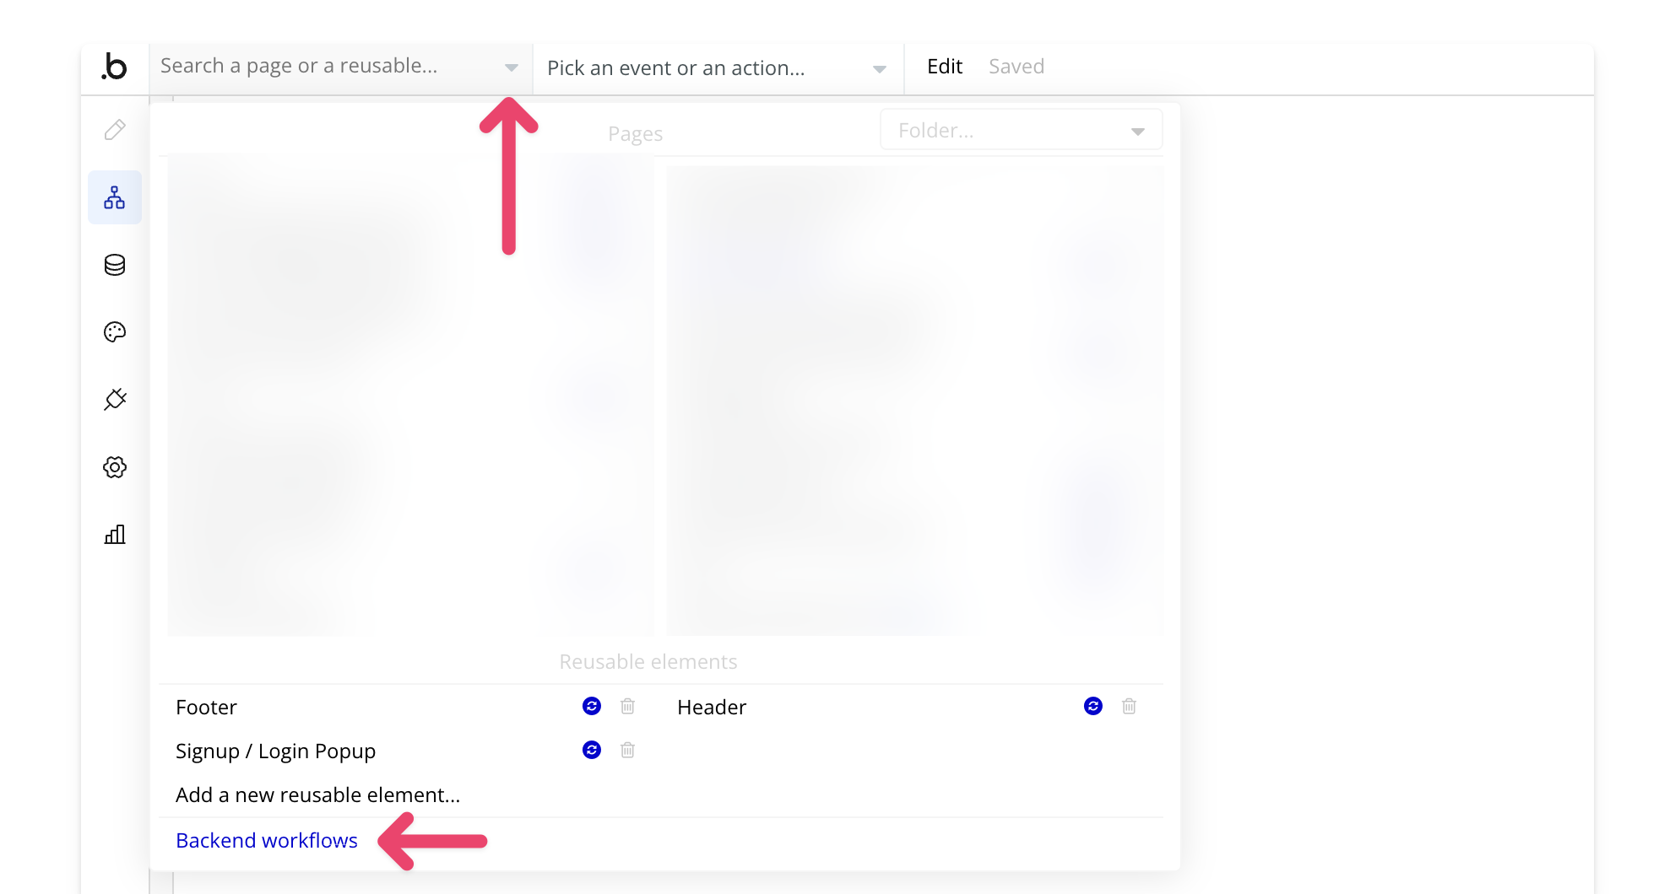Click Add a new reusable element

[x=317, y=795]
